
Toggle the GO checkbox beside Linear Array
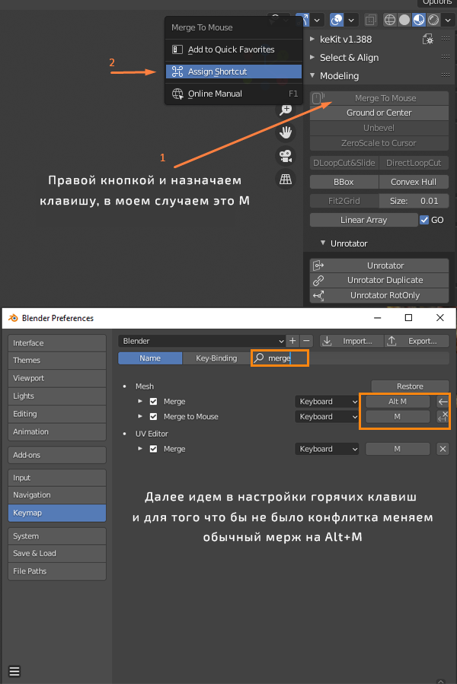(x=424, y=220)
